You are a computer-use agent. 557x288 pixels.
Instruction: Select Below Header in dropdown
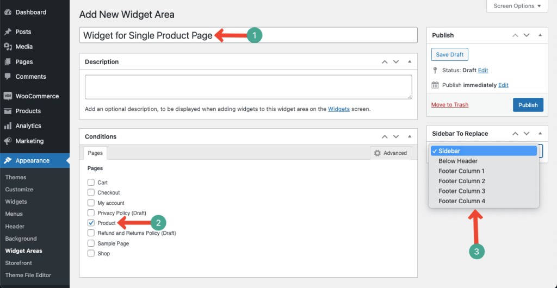484,161
